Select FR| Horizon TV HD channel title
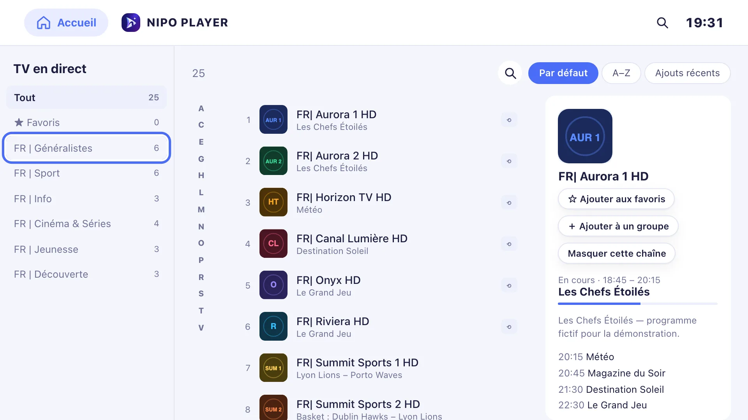This screenshot has width=748, height=420. coord(344,198)
